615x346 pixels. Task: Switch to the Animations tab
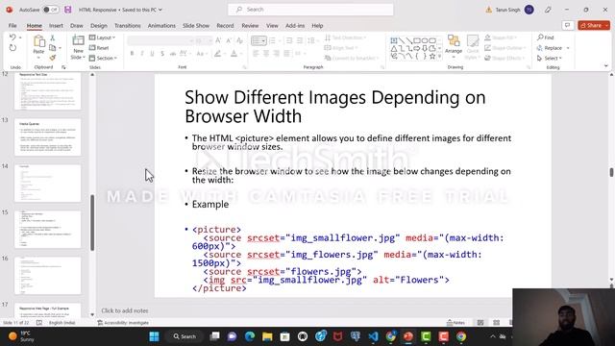161,26
